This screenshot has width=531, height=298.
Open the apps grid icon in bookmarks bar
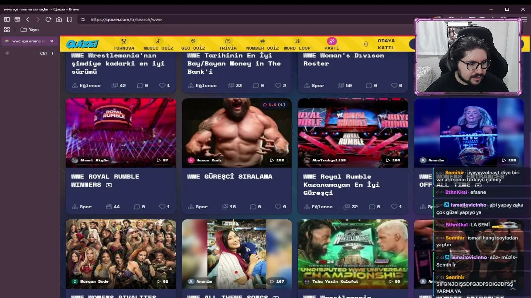tap(7, 29)
